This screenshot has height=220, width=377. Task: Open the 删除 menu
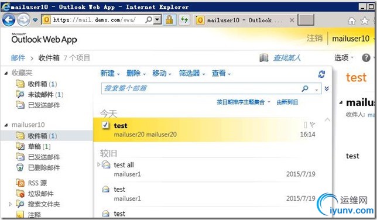point(136,73)
